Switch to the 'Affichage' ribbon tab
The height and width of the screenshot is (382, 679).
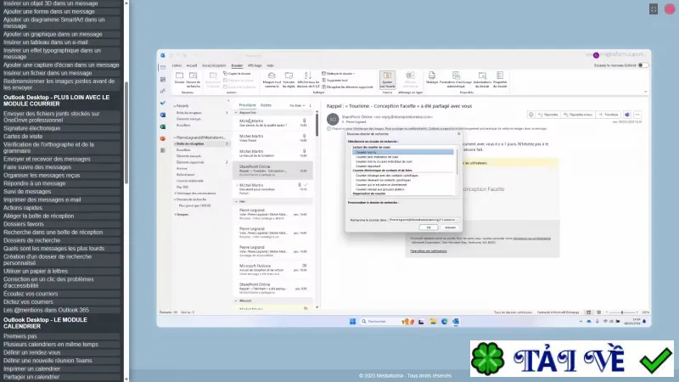pyautogui.click(x=255, y=65)
